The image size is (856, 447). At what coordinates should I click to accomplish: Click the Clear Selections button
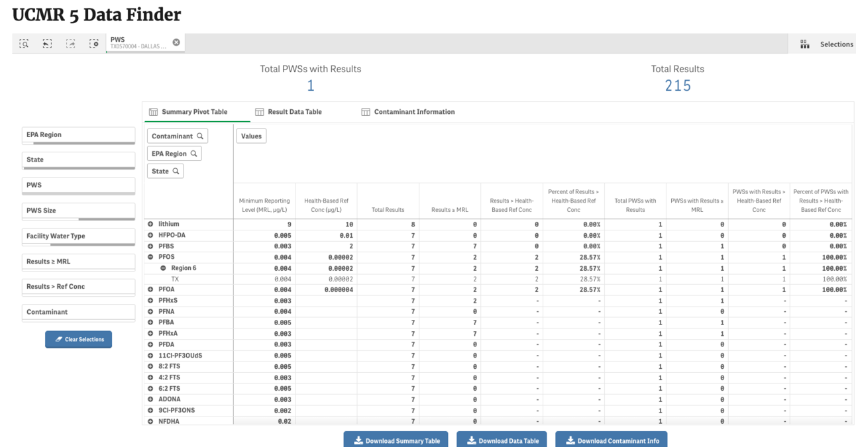click(x=79, y=339)
